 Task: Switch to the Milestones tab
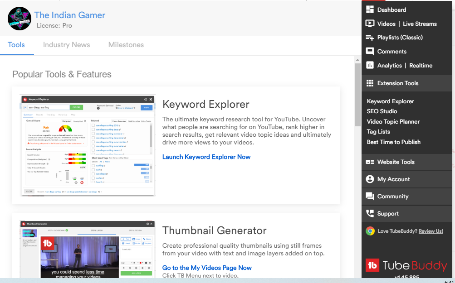[x=126, y=45]
